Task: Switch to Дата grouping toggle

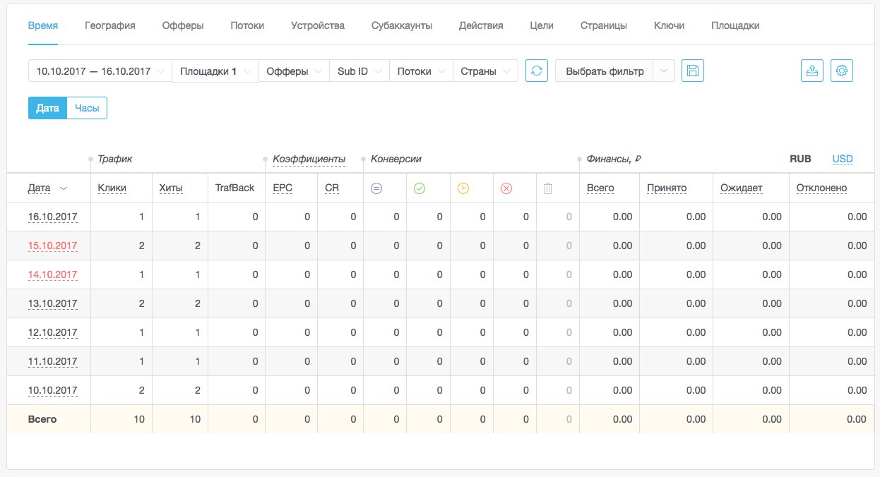Action: (47, 108)
